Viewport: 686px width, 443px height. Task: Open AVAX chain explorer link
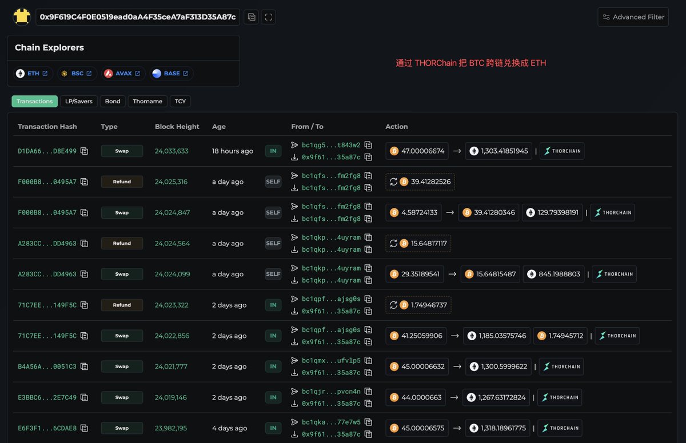(123, 74)
